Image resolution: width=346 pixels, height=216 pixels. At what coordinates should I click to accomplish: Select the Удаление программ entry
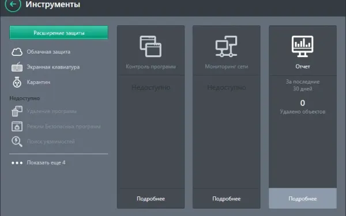coord(52,111)
